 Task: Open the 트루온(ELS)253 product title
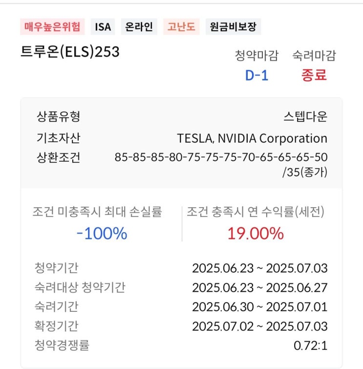coord(70,52)
